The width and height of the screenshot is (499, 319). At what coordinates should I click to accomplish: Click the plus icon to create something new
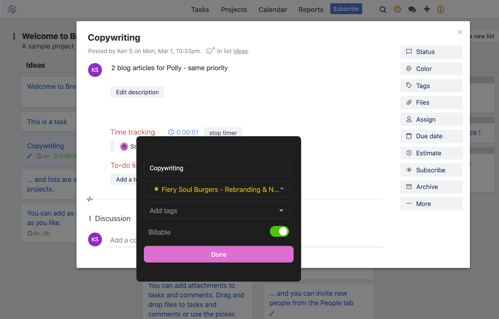[427, 9]
